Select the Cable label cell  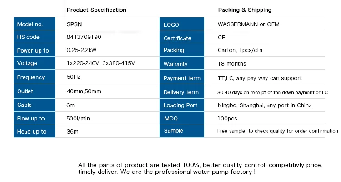[34, 105]
